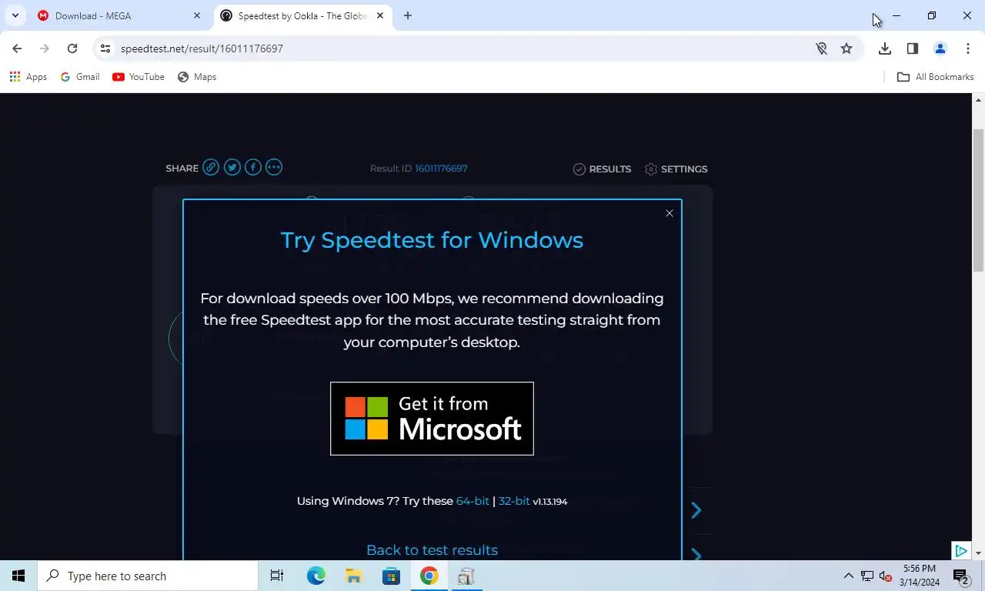View site information icon in address bar
This screenshot has width=985, height=591.
(105, 48)
